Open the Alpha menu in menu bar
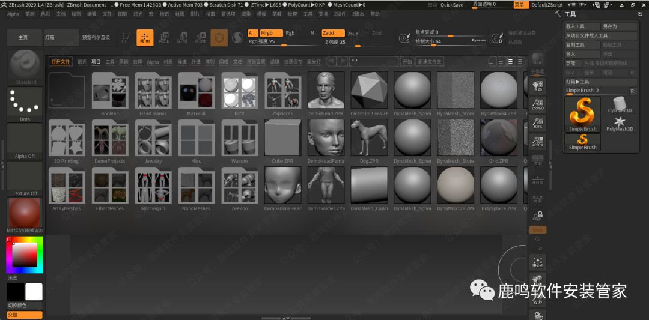Screen dimensions: 649x320 (x=13, y=14)
